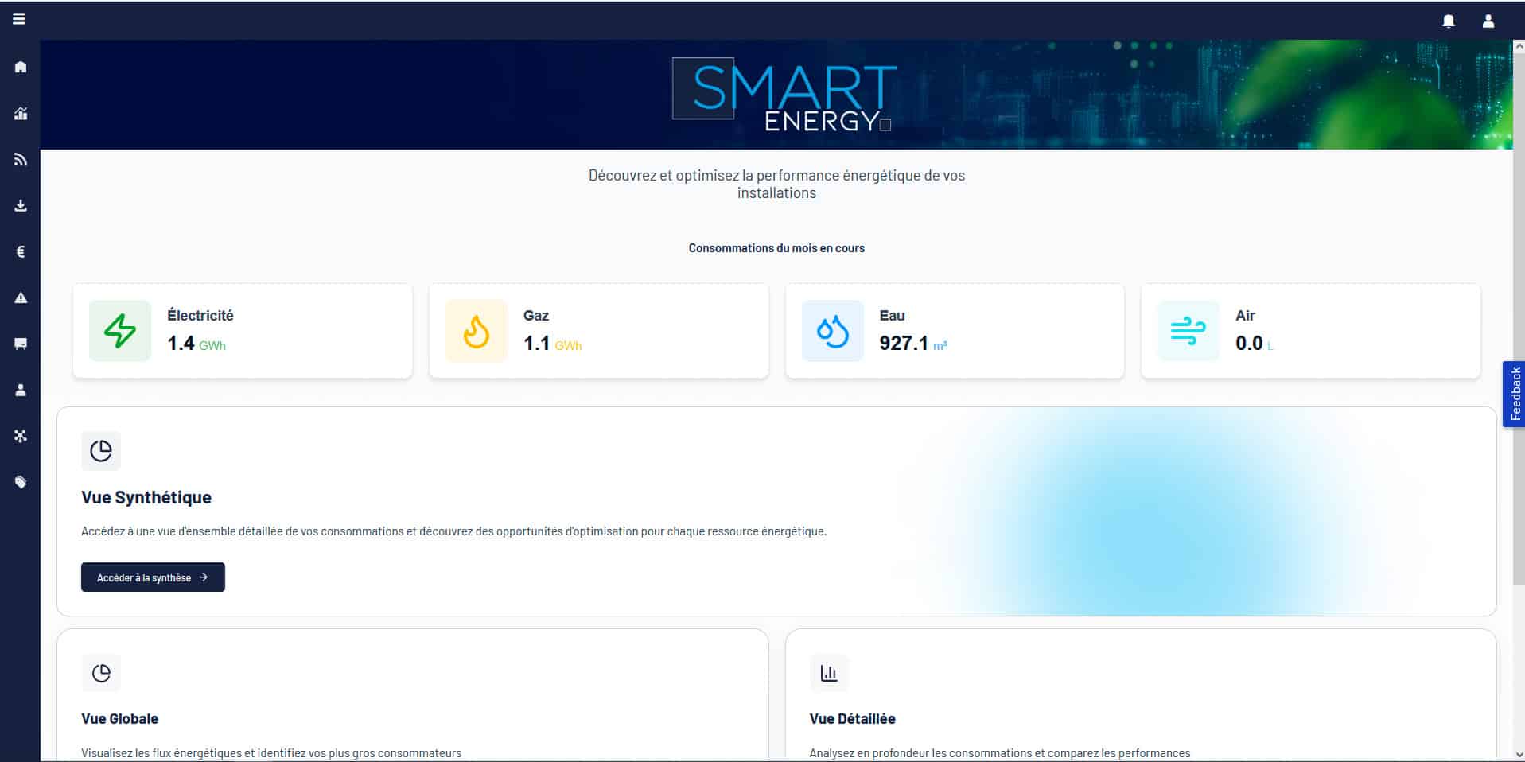Image resolution: width=1525 pixels, height=762 pixels.
Task: Go to the home page icon
Action: point(21,67)
